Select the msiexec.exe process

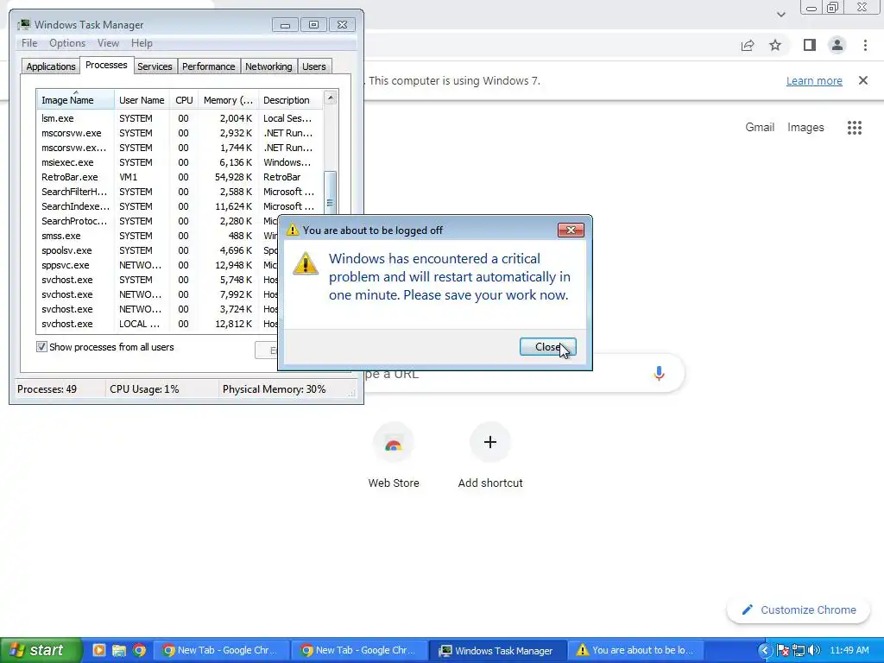click(180, 162)
